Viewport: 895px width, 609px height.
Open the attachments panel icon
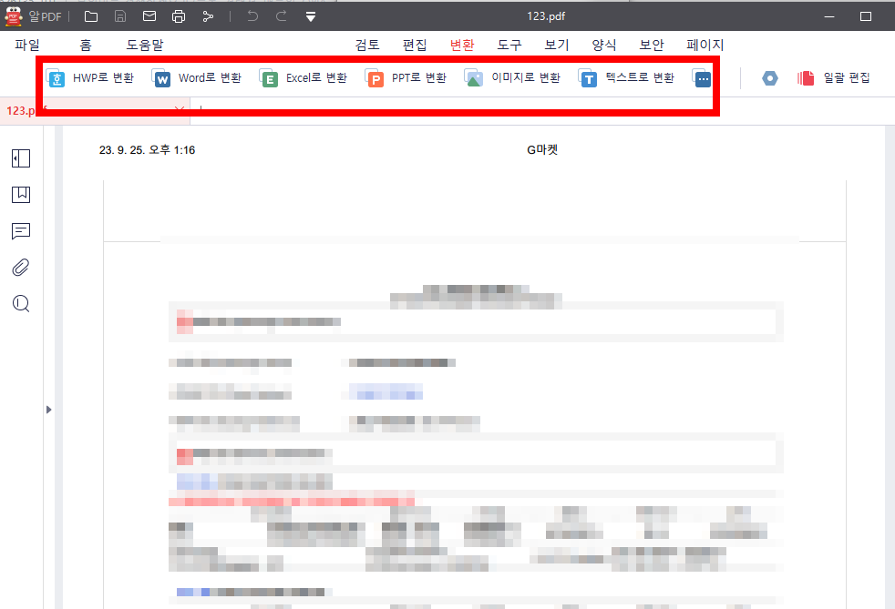tap(20, 267)
